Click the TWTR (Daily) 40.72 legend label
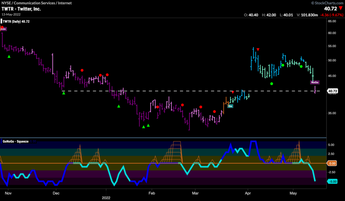The width and height of the screenshot is (345, 201). tap(16, 22)
